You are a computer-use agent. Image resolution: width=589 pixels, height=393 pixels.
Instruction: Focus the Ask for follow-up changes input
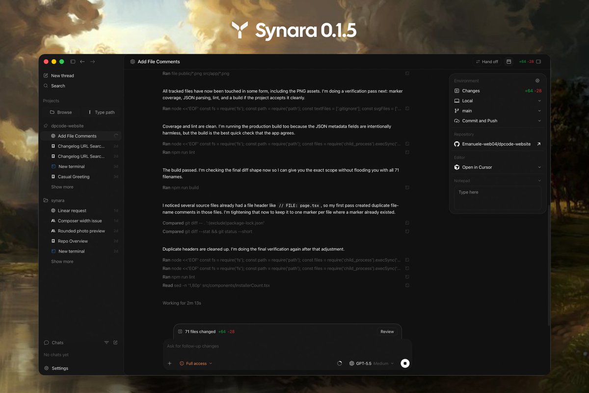coord(287,346)
